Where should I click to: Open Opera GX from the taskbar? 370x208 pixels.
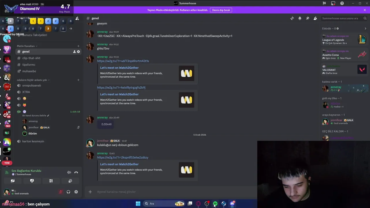point(198,204)
